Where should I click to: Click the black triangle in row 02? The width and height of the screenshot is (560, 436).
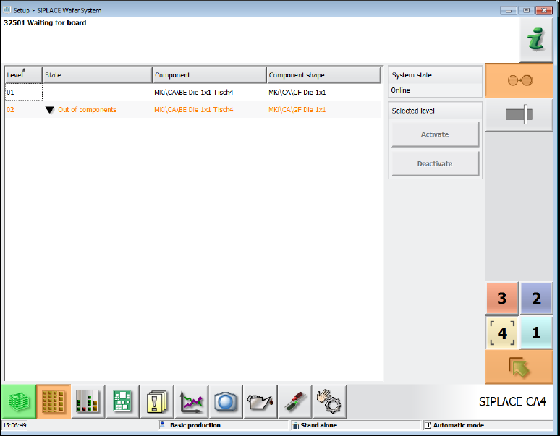coord(50,110)
